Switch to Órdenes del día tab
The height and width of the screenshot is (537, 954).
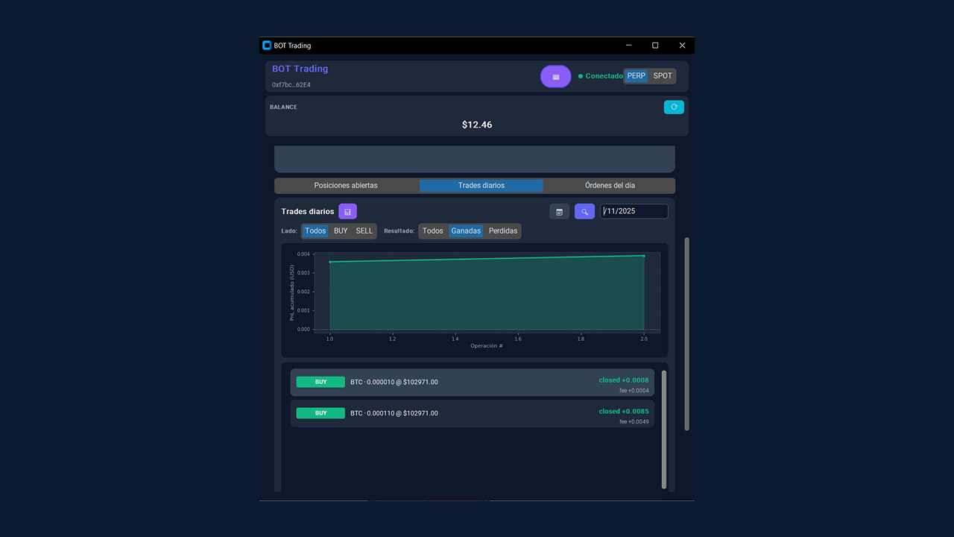pyautogui.click(x=610, y=186)
